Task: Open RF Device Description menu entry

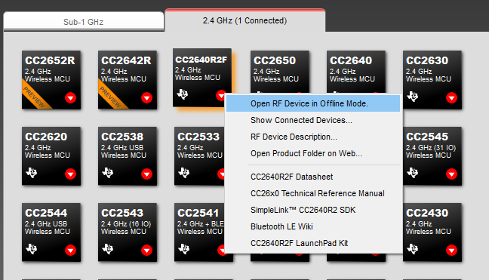Action: click(313, 137)
